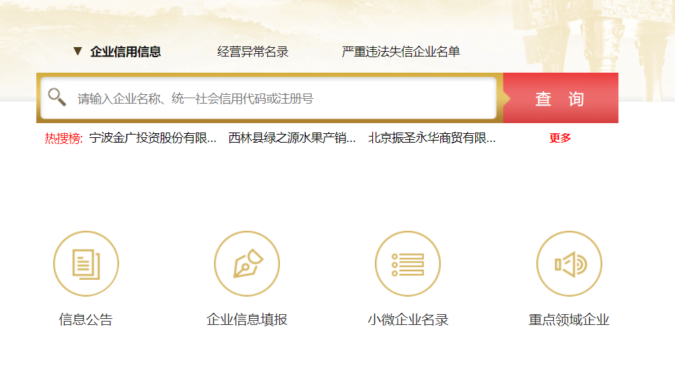The width and height of the screenshot is (675, 368).
Task: Click the enterprise name search input field
Action: pyautogui.click(x=269, y=98)
